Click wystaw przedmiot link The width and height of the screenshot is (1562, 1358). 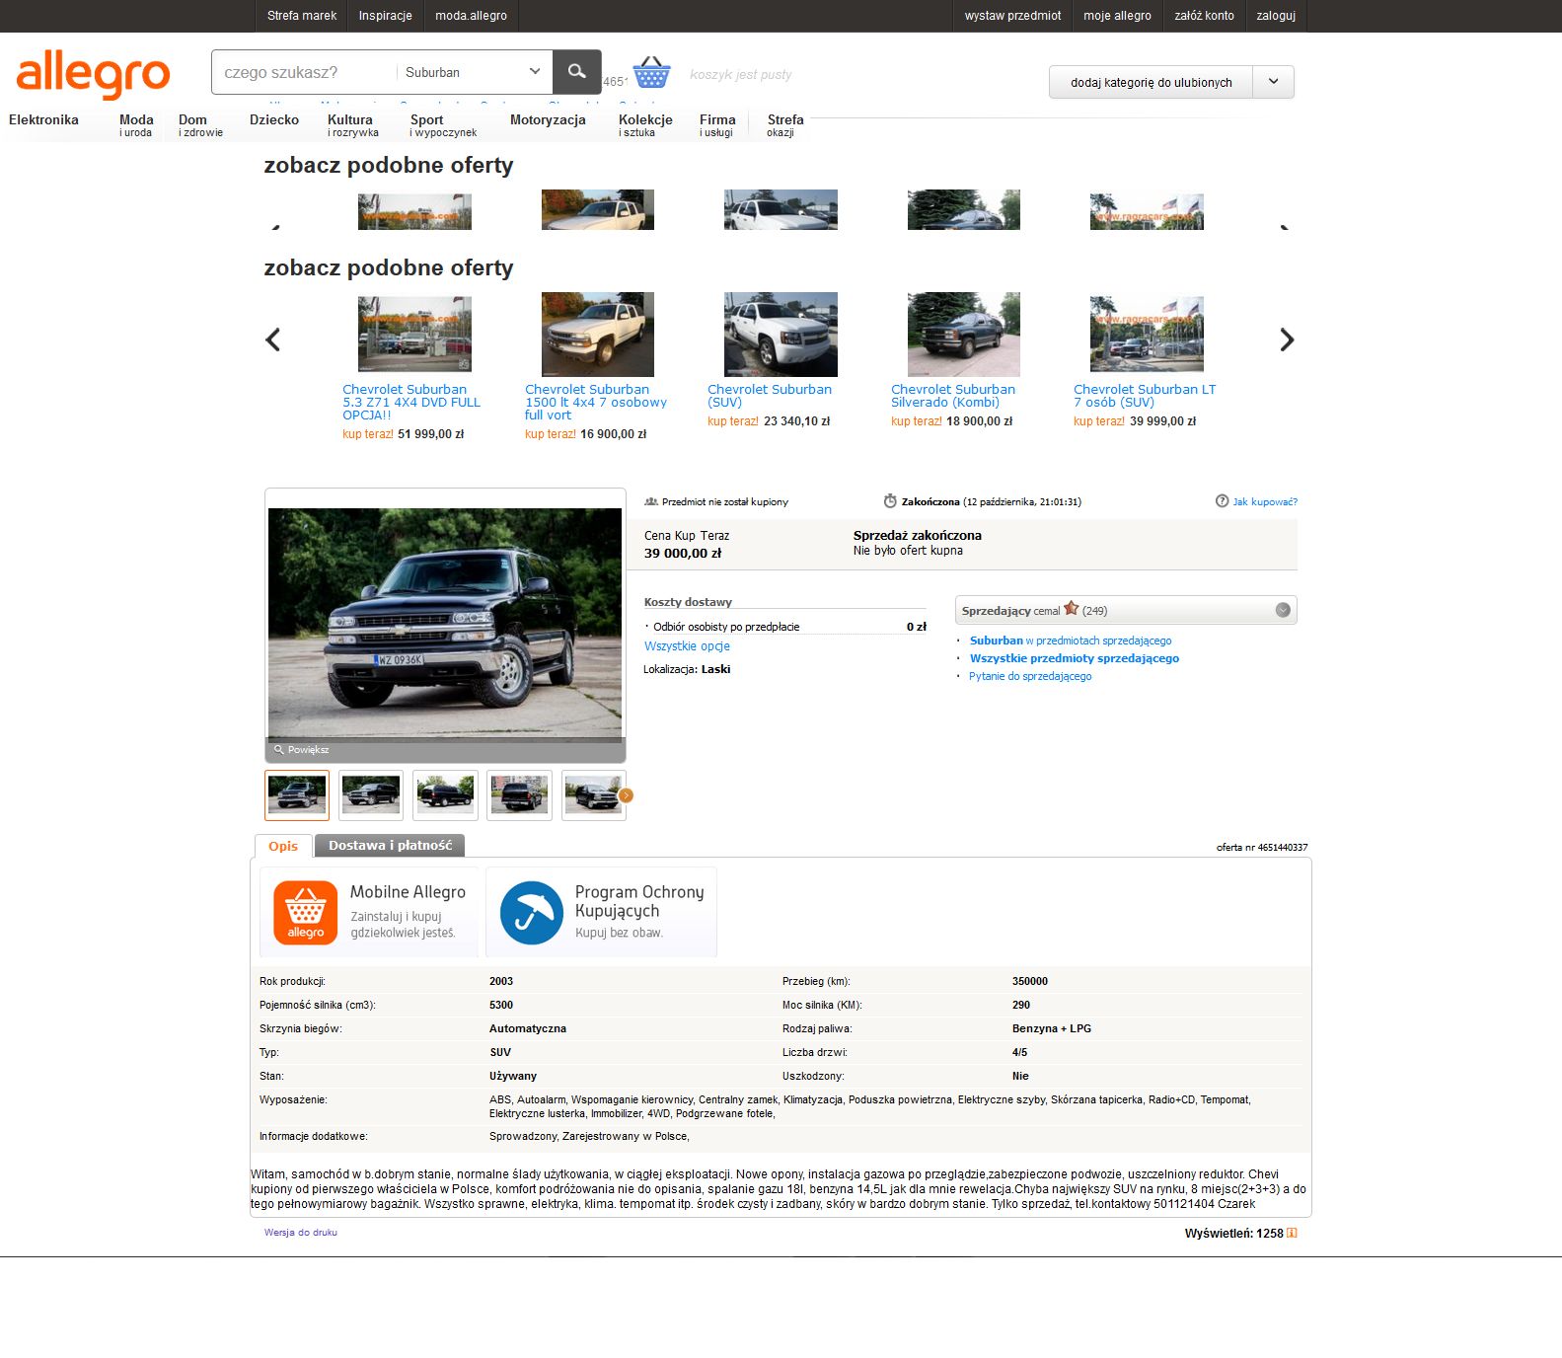point(1013,16)
